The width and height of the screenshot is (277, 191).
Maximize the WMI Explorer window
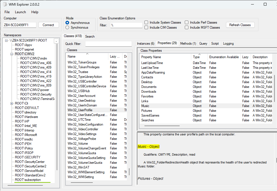(x=265, y=4)
